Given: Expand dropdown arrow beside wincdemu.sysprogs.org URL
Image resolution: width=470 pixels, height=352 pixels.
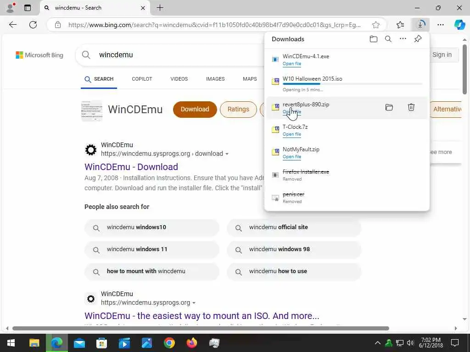Looking at the screenshot, I should coord(194,303).
